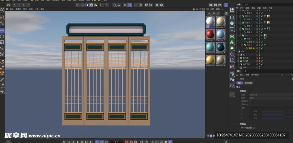Go back with attributes left arrow
Viewport: 293px width, 143px height.
pos(282,75)
